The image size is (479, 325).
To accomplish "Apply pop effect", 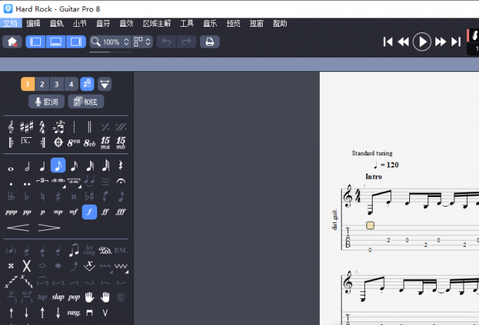I will coord(74,297).
